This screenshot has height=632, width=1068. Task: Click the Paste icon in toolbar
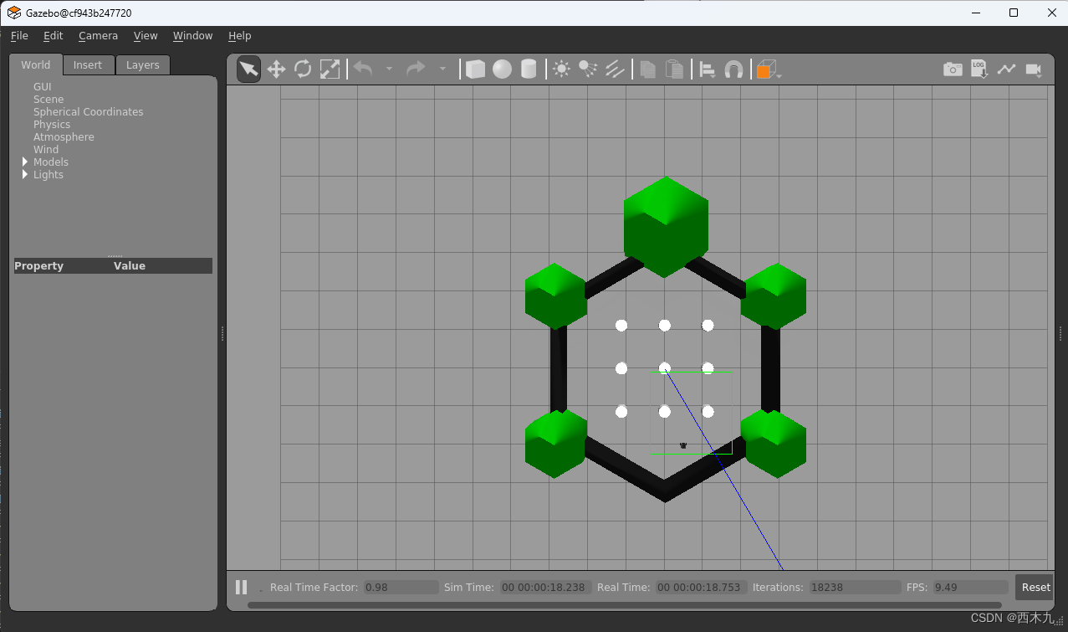pyautogui.click(x=674, y=69)
